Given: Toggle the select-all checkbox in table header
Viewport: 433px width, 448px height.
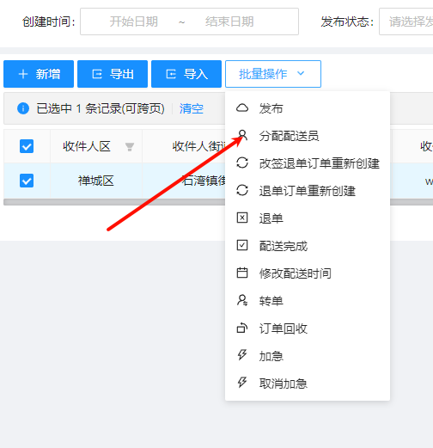Looking at the screenshot, I should coord(27,146).
